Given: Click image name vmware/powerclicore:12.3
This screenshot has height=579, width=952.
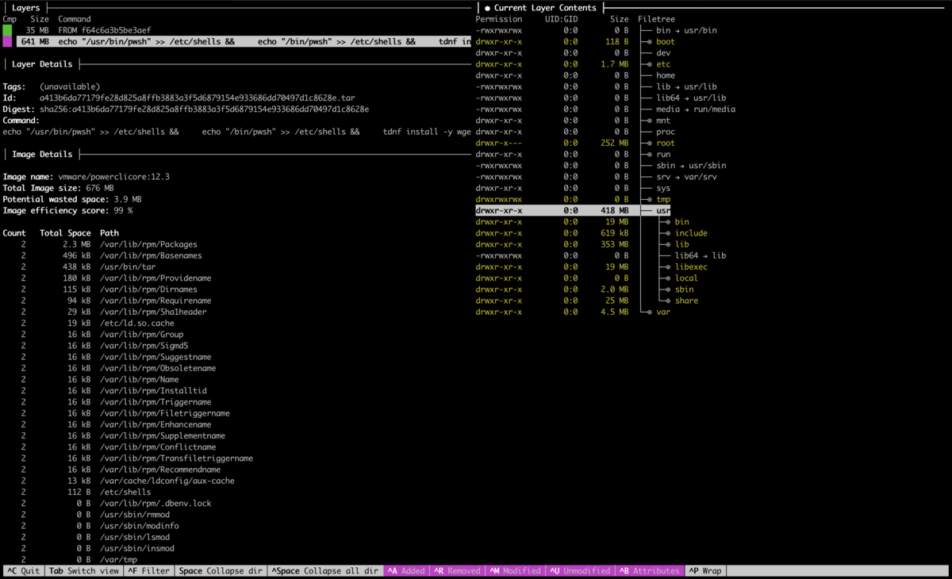Looking at the screenshot, I should click(114, 177).
